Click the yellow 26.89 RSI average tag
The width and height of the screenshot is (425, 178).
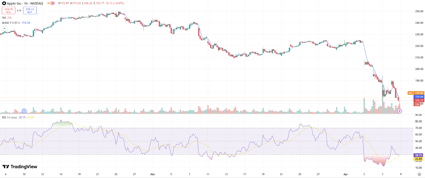click(418, 159)
